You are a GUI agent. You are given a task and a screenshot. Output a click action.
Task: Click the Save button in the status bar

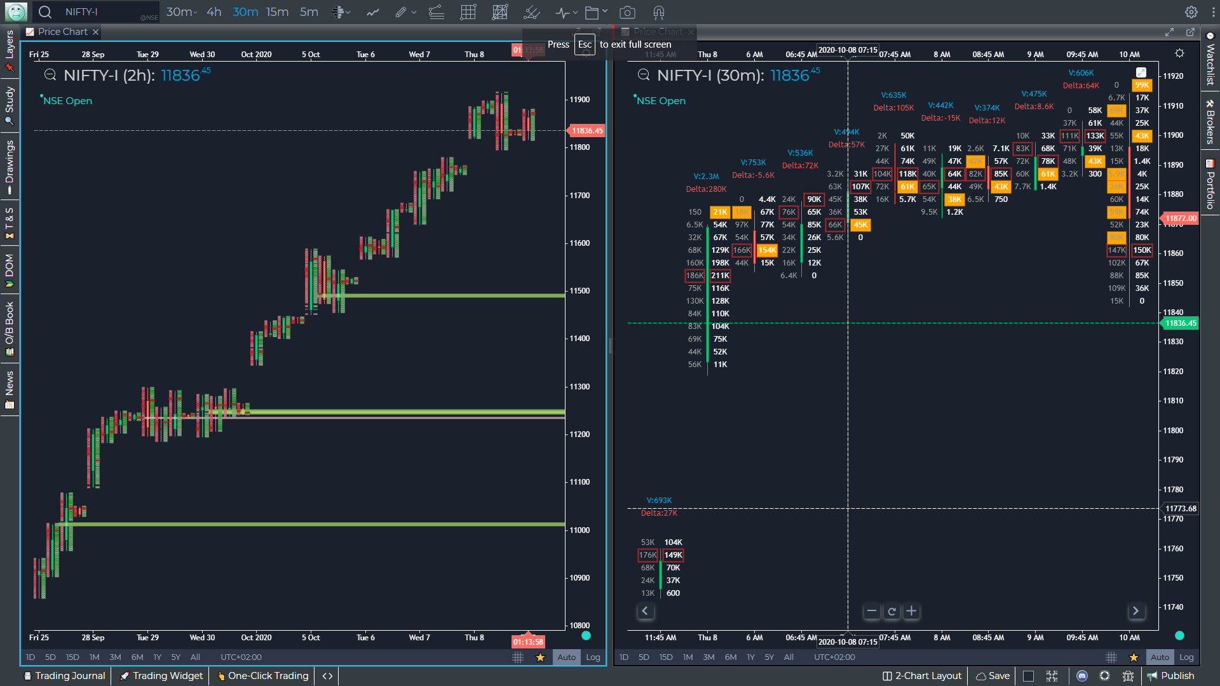(x=992, y=676)
